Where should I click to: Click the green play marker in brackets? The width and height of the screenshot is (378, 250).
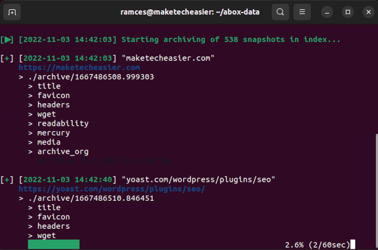pyautogui.click(x=7, y=39)
